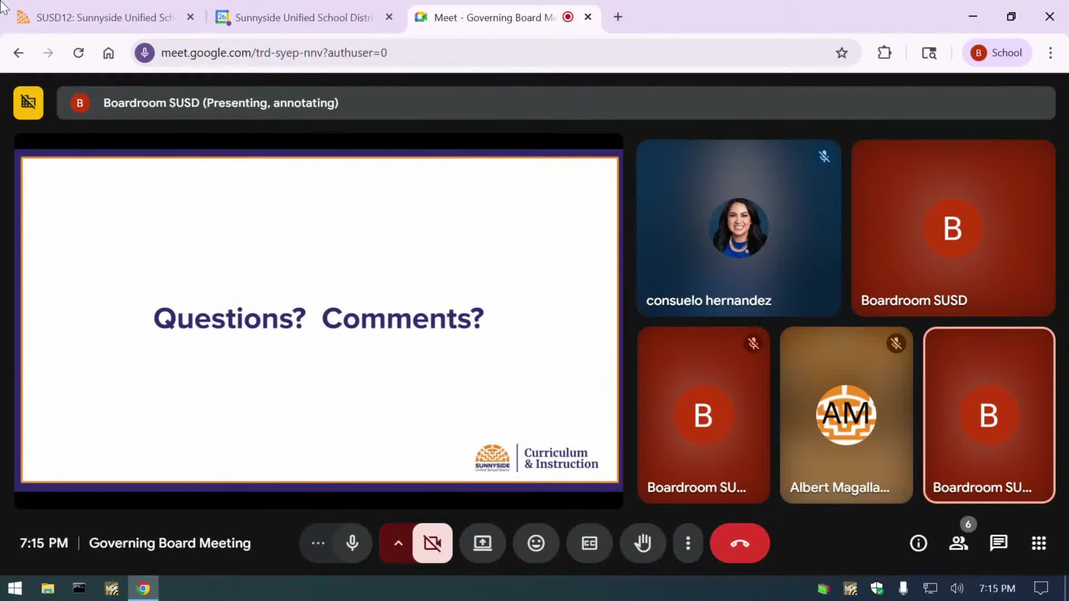Open the chat with everyone panel
Screen dimensions: 1069x601
pyautogui.click(x=998, y=543)
